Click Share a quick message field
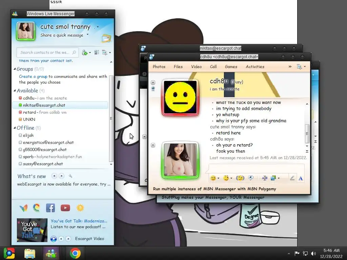 click(62, 35)
